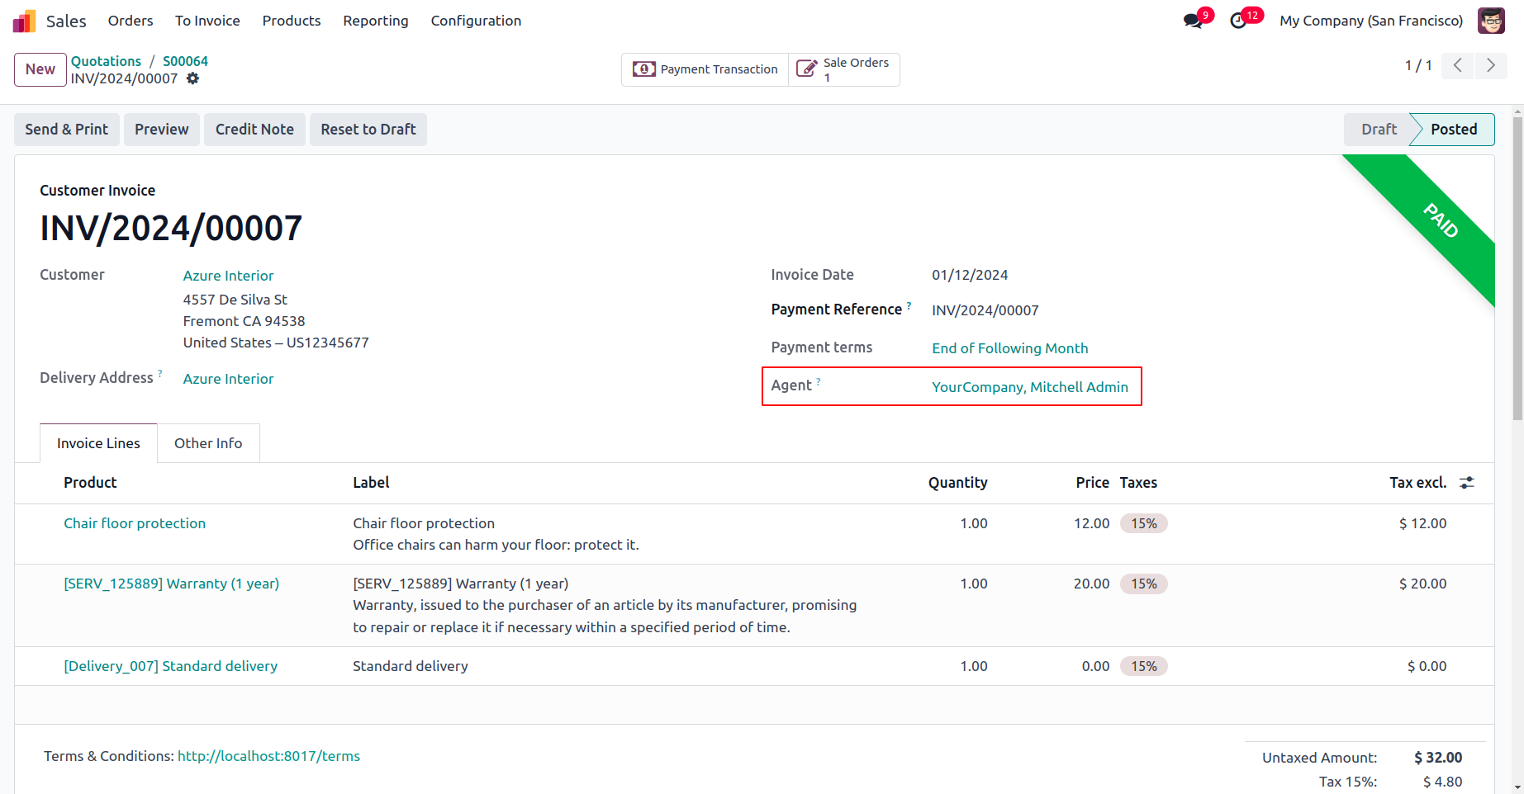Image resolution: width=1524 pixels, height=794 pixels.
Task: Expand the To Invoice menu
Action: pyautogui.click(x=207, y=21)
